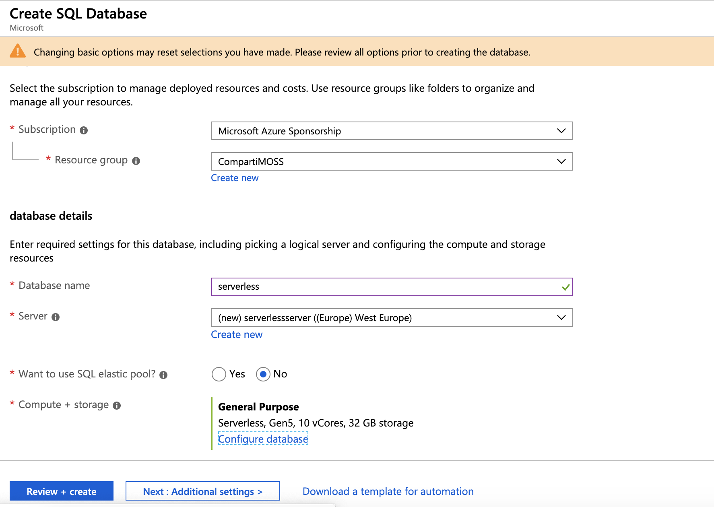This screenshot has width=714, height=507.
Task: Click the Server info icon
Action: (56, 317)
